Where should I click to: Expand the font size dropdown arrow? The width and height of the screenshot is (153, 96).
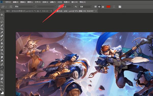(72, 7)
